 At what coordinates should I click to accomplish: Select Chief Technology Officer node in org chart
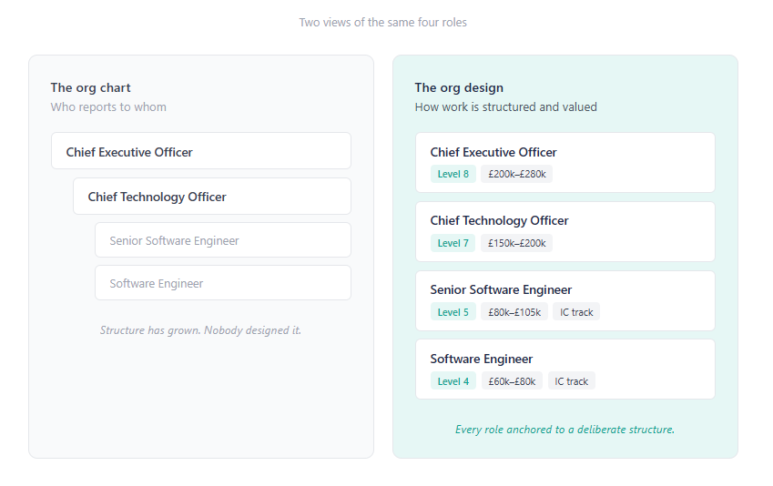click(x=211, y=196)
